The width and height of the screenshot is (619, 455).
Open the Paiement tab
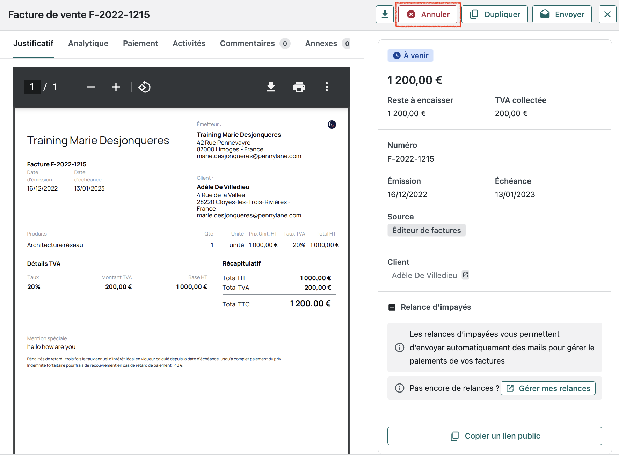(140, 43)
